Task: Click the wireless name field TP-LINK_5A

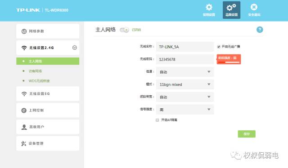Action: [185, 47]
